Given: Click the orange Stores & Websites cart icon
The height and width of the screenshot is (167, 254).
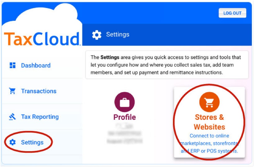Looking at the screenshot, I should (209, 102).
